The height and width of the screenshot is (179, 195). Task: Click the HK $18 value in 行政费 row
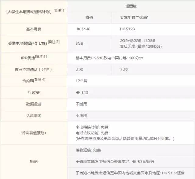coord(82,92)
